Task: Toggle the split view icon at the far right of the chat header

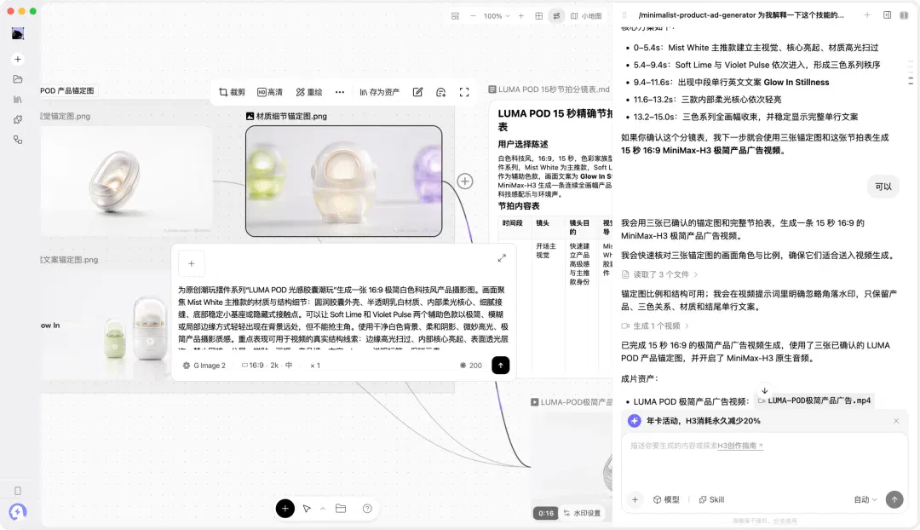Action: coord(904,15)
